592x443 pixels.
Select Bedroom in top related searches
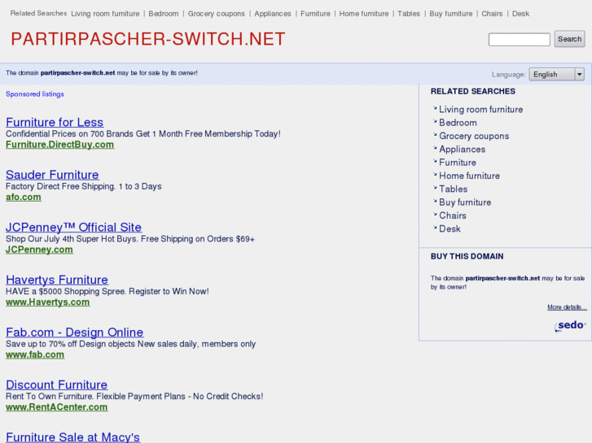pyautogui.click(x=164, y=14)
